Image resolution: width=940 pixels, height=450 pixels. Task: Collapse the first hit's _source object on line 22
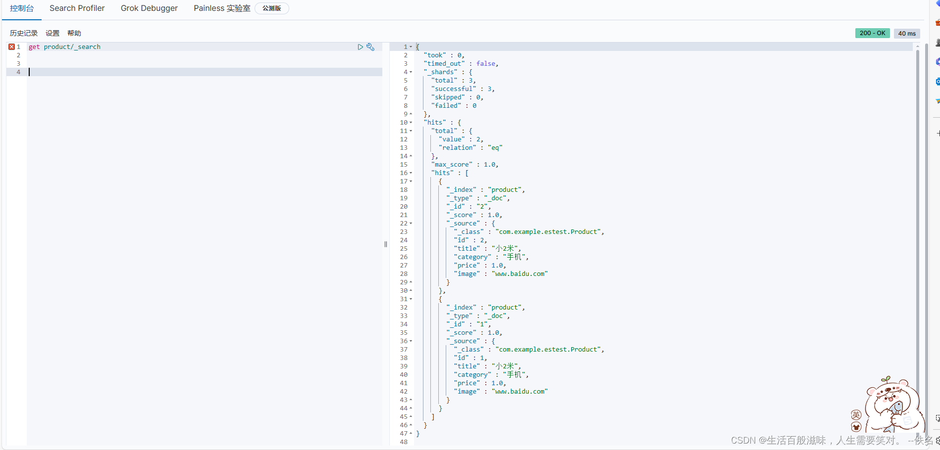411,223
